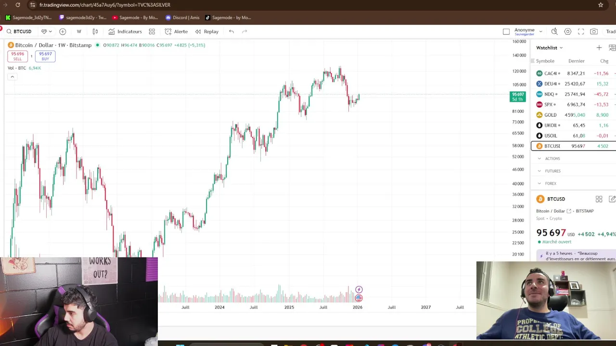Select the BTCUSD row in the watchlist
616x346 pixels.
tap(573, 146)
